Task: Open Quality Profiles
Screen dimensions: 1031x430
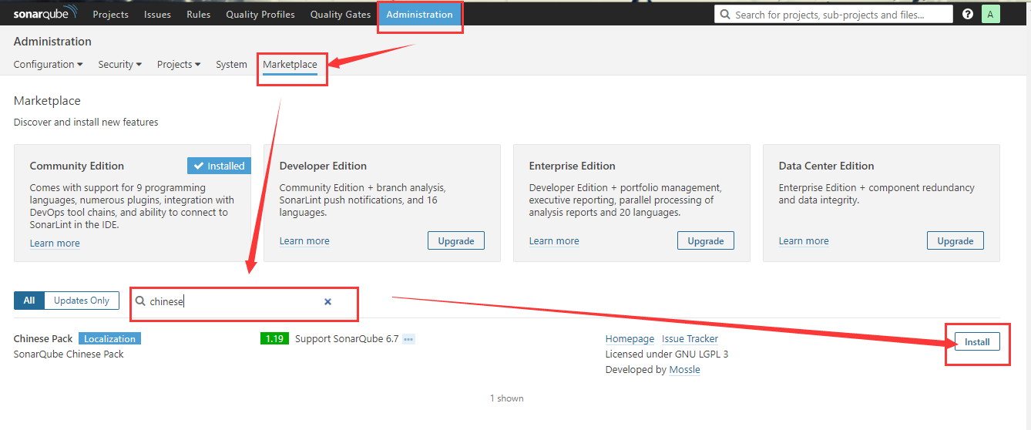Action: tap(260, 15)
